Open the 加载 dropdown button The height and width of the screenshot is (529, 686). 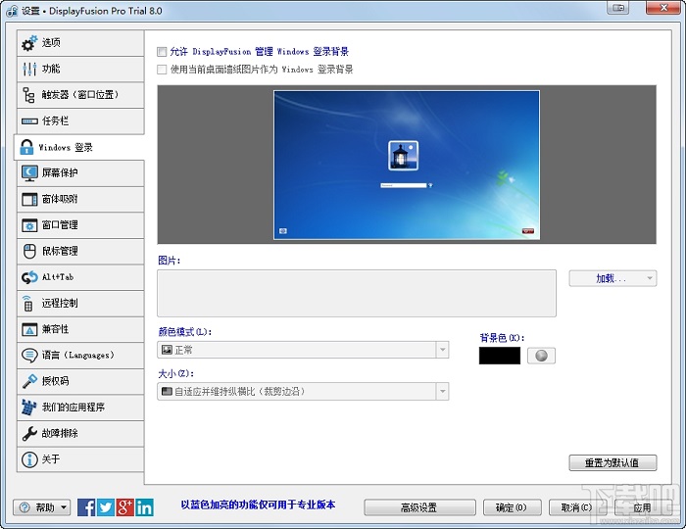point(612,278)
